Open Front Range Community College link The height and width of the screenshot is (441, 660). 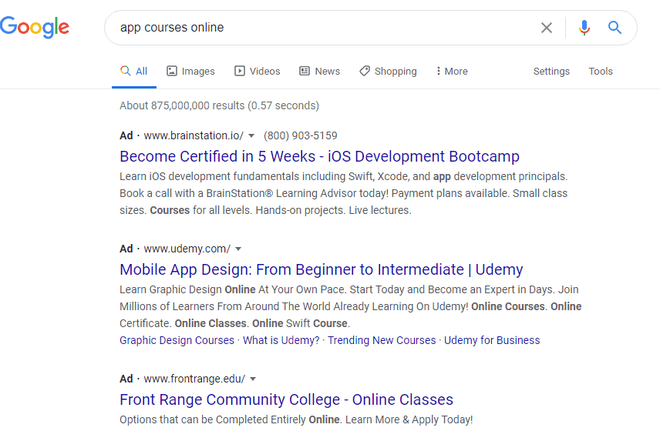[x=286, y=399]
